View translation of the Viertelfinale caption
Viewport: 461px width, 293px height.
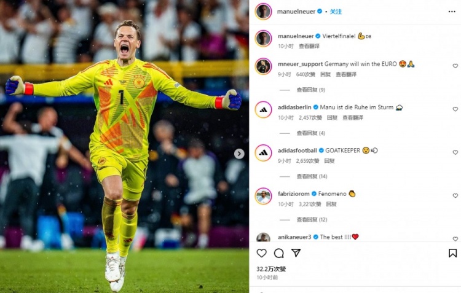309,46
